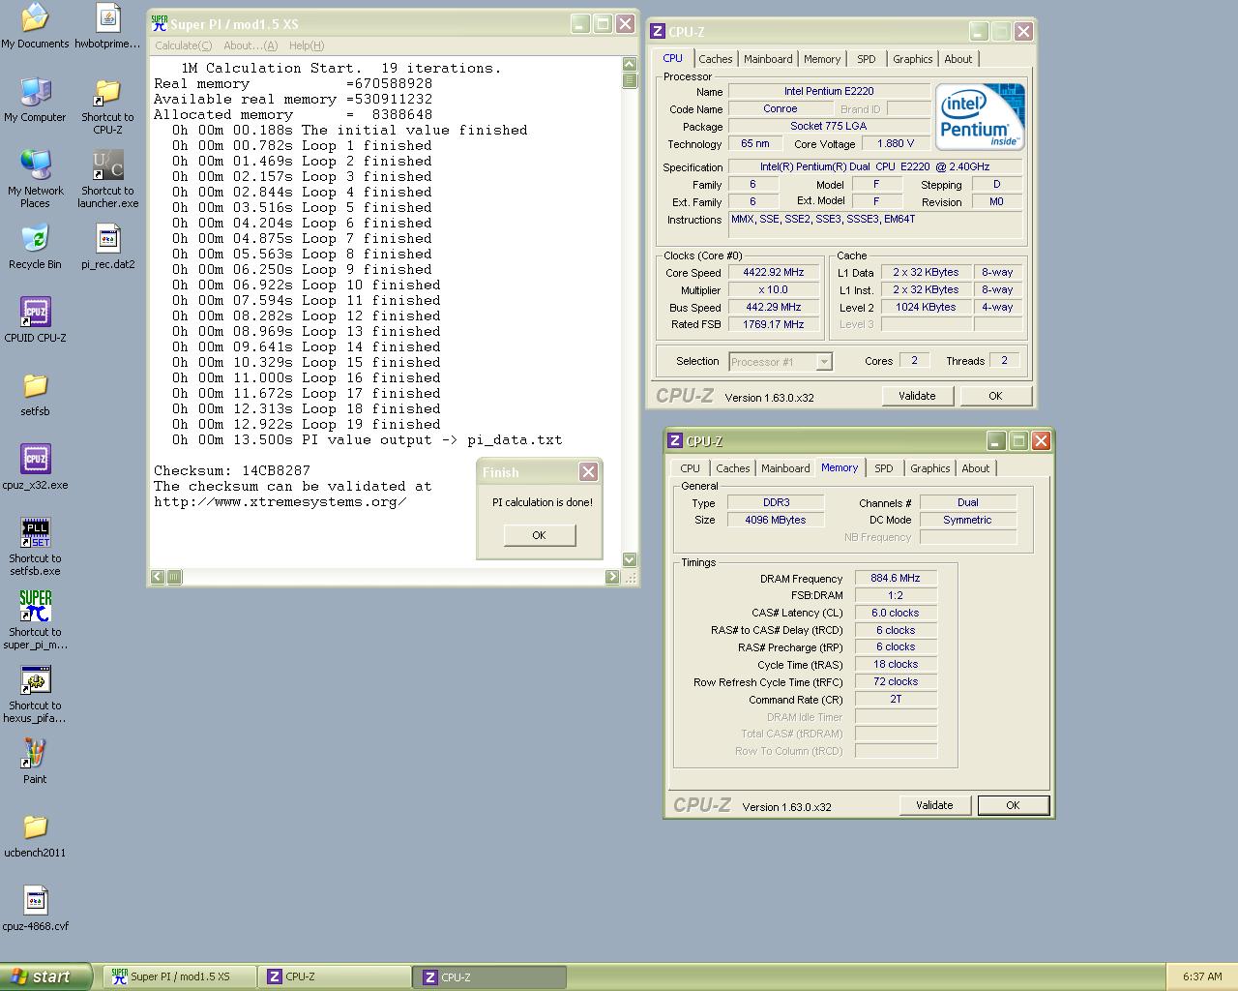
Task: Click the Intel Pentium inside logo
Action: [x=981, y=117]
